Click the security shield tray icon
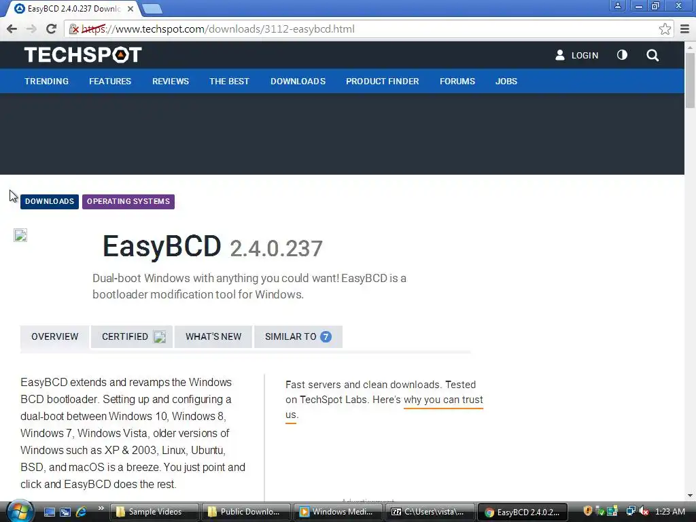696x522 pixels. [588, 511]
